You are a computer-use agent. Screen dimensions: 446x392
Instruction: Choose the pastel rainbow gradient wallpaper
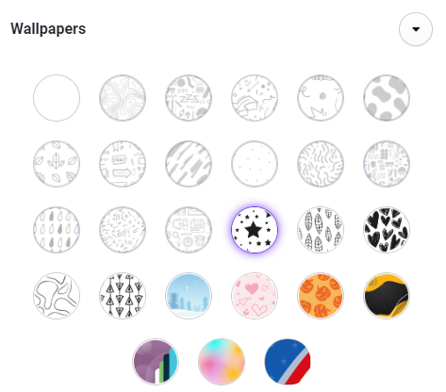point(222,362)
